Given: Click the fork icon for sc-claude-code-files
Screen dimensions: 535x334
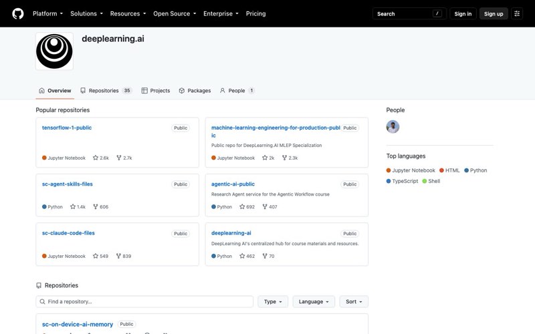Looking at the screenshot, I should tap(118, 256).
